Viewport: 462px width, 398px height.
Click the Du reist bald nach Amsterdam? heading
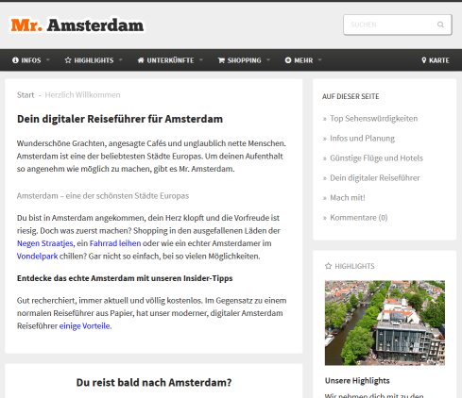click(154, 382)
